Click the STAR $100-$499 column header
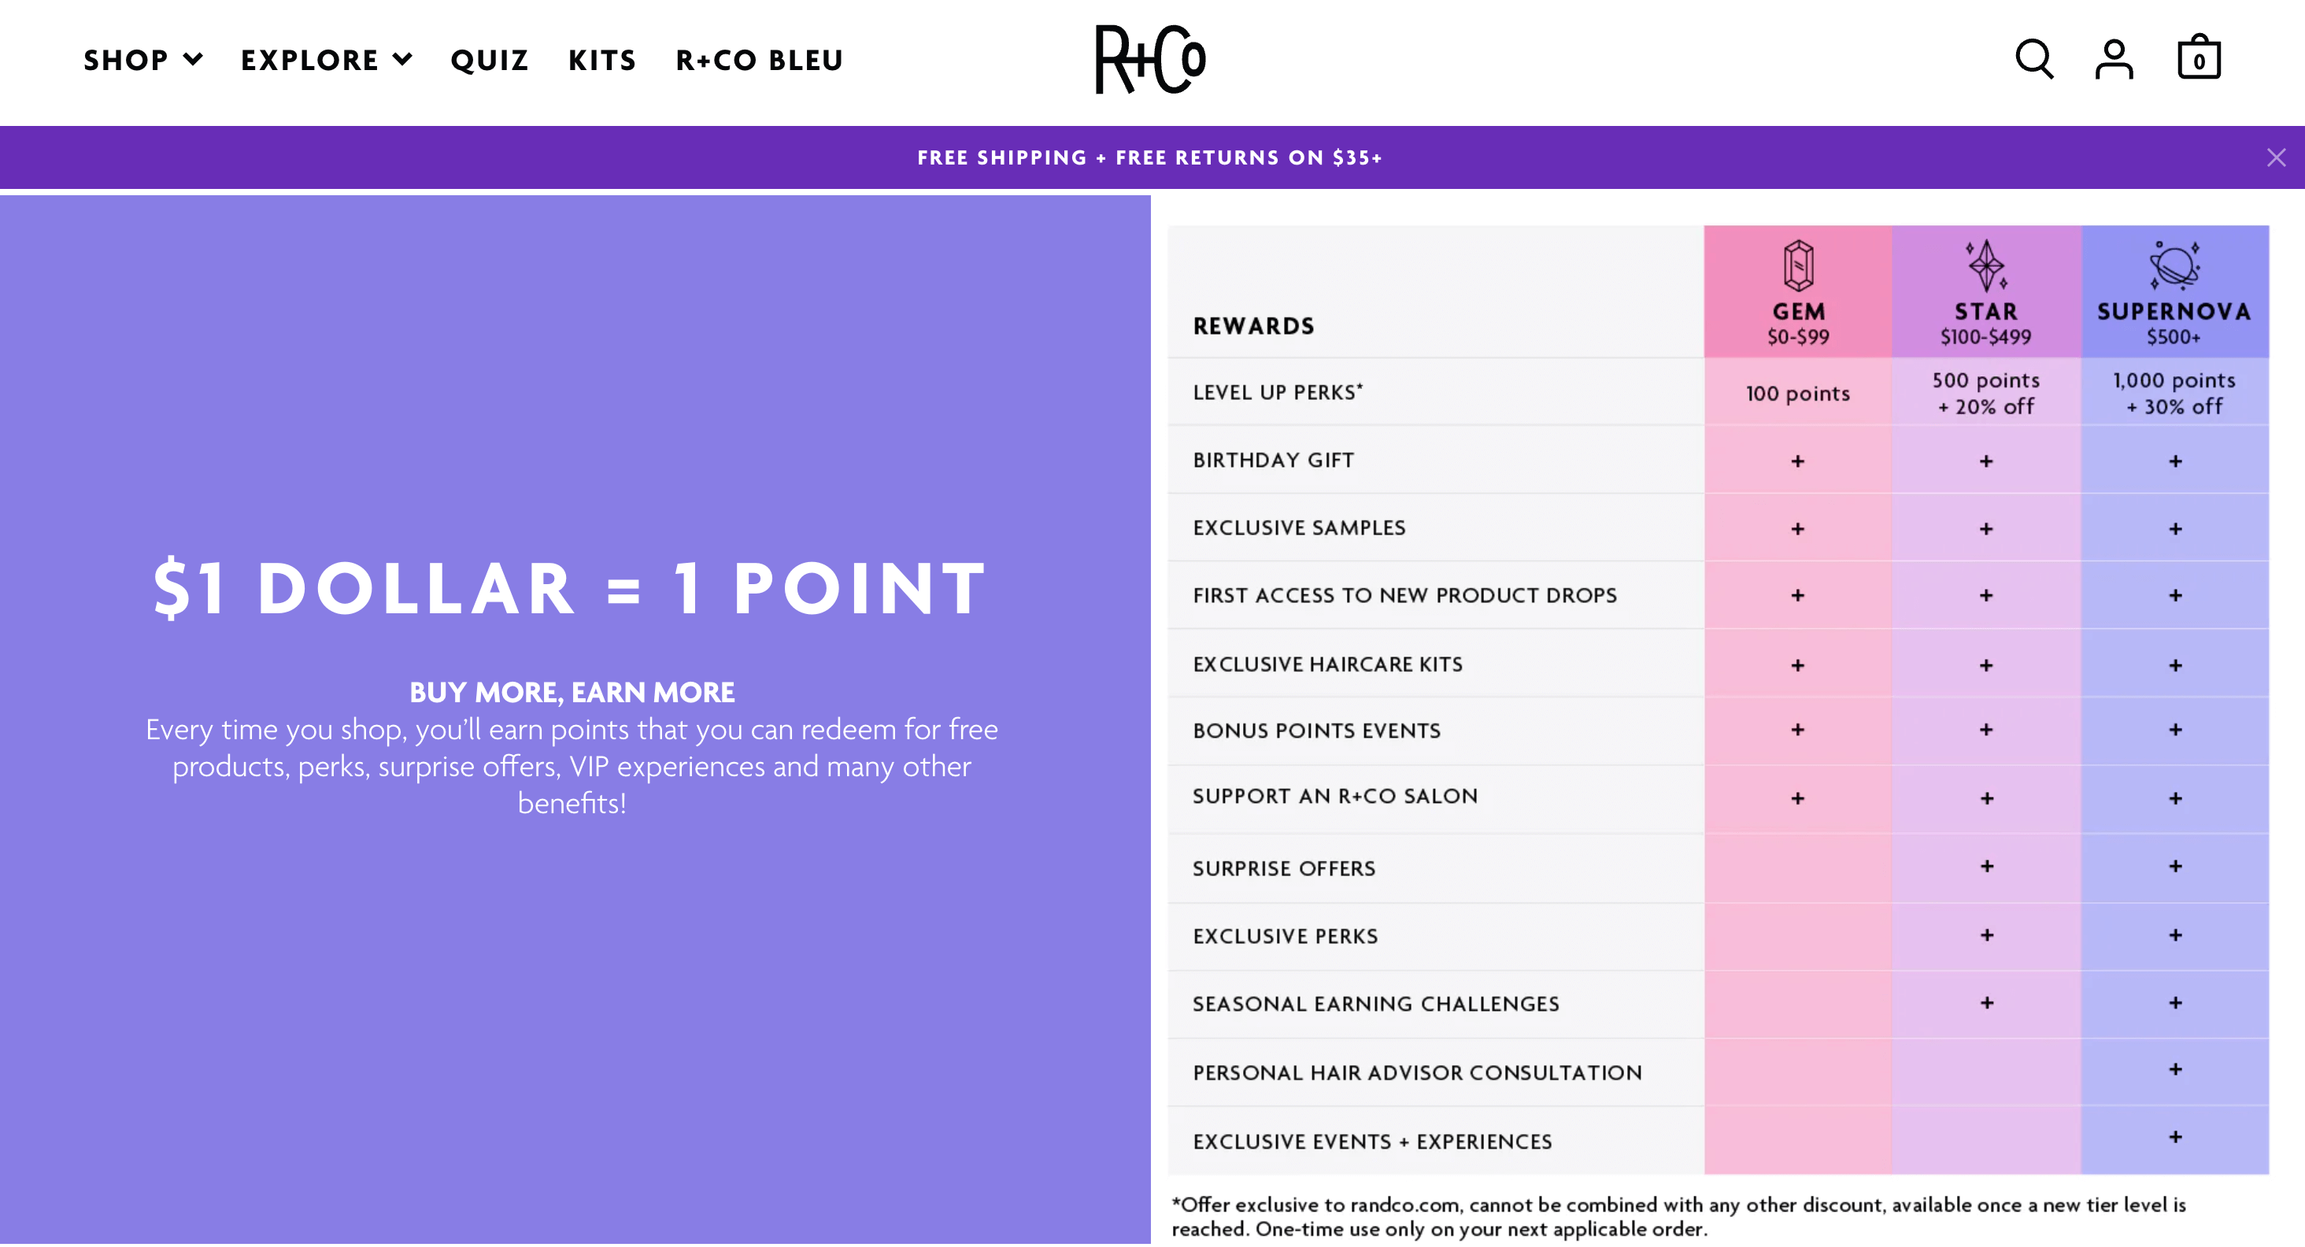The image size is (2305, 1247). tap(1986, 324)
